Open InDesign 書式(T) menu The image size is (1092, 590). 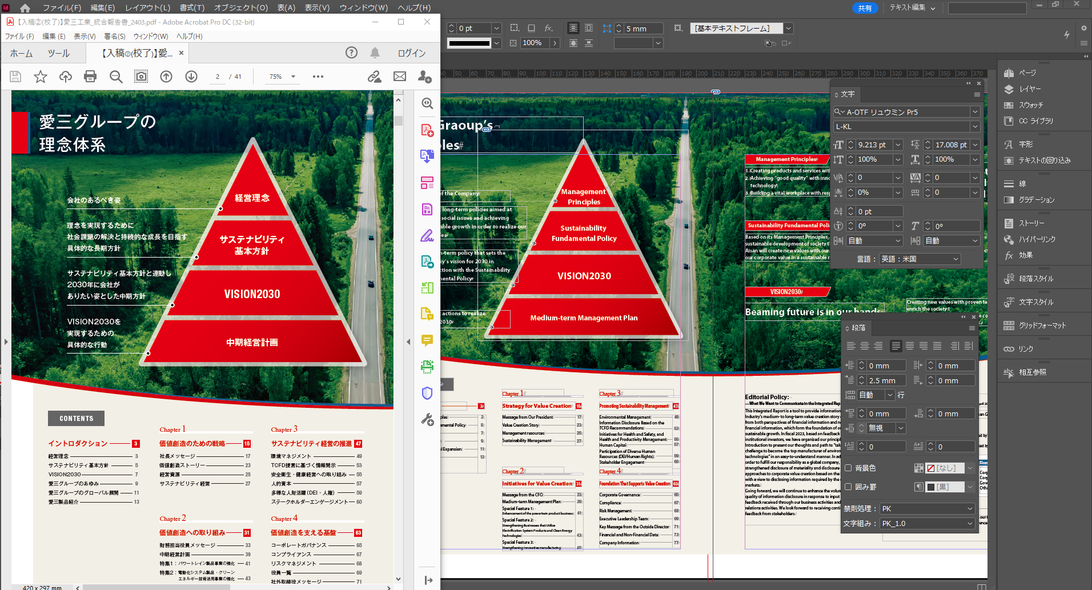pyautogui.click(x=192, y=8)
